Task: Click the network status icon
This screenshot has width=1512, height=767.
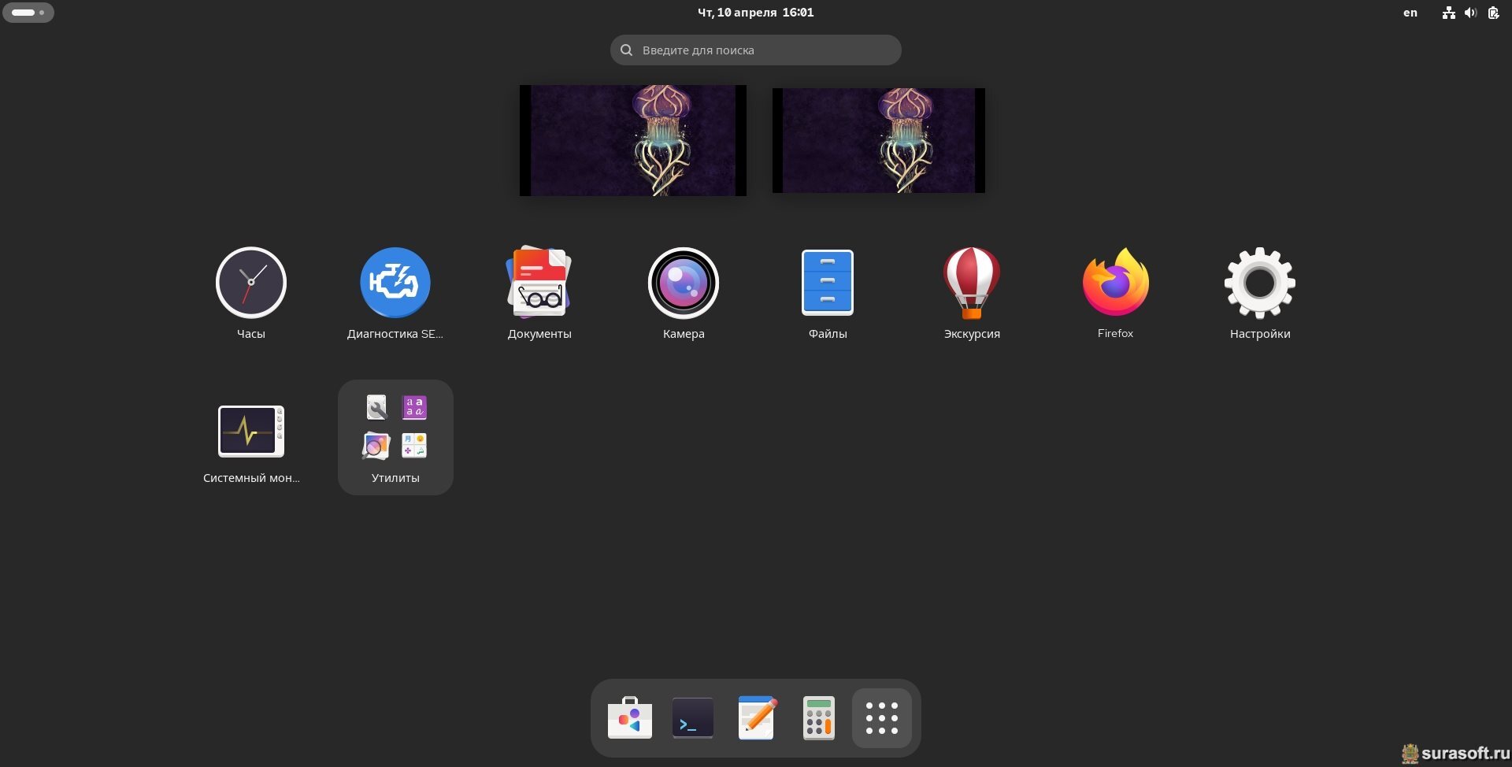Action: coord(1448,13)
